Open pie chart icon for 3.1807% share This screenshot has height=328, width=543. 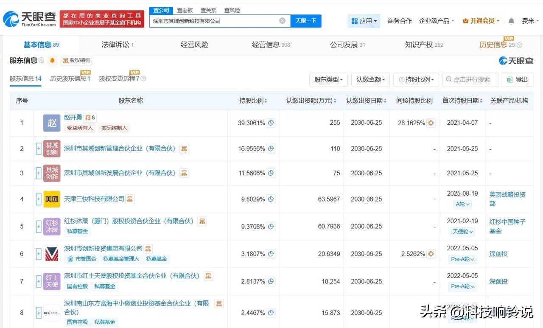271,254
